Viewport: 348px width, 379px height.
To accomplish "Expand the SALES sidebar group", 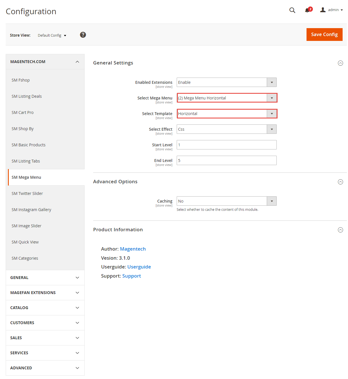I will pos(45,338).
